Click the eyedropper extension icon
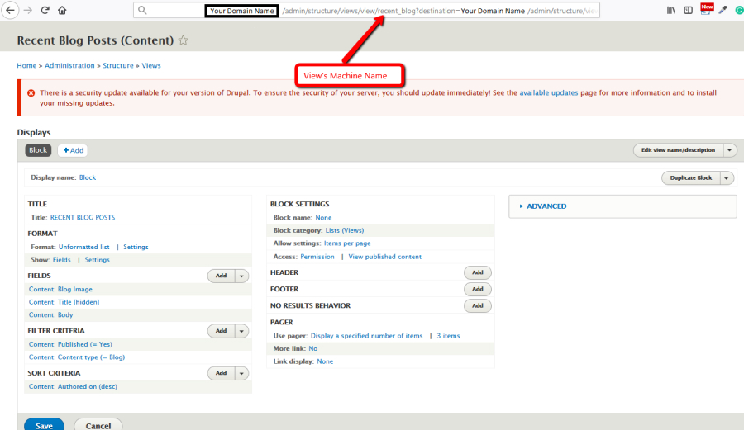The width and height of the screenshot is (744, 430). tap(723, 10)
